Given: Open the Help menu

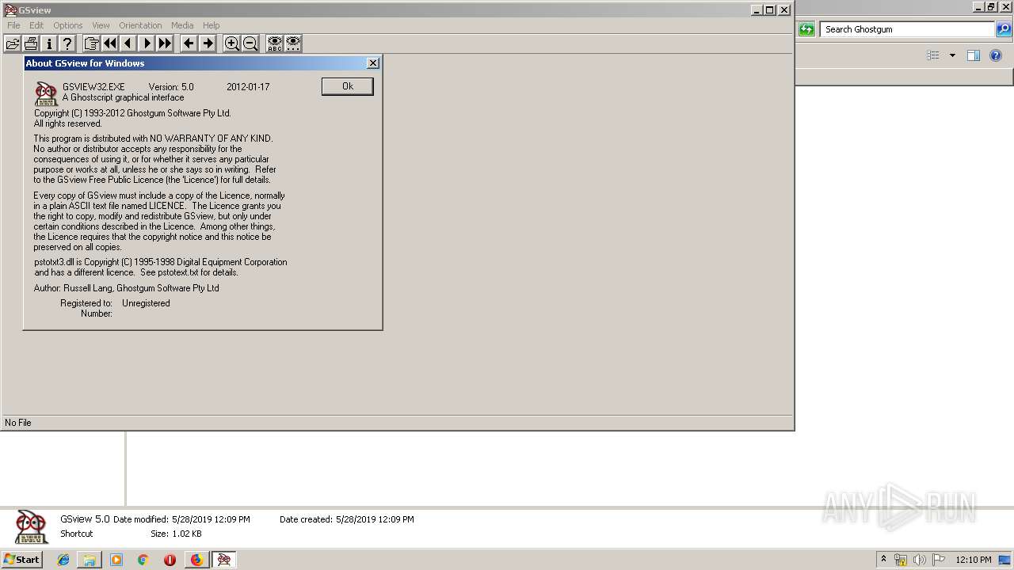Looking at the screenshot, I should click(211, 25).
